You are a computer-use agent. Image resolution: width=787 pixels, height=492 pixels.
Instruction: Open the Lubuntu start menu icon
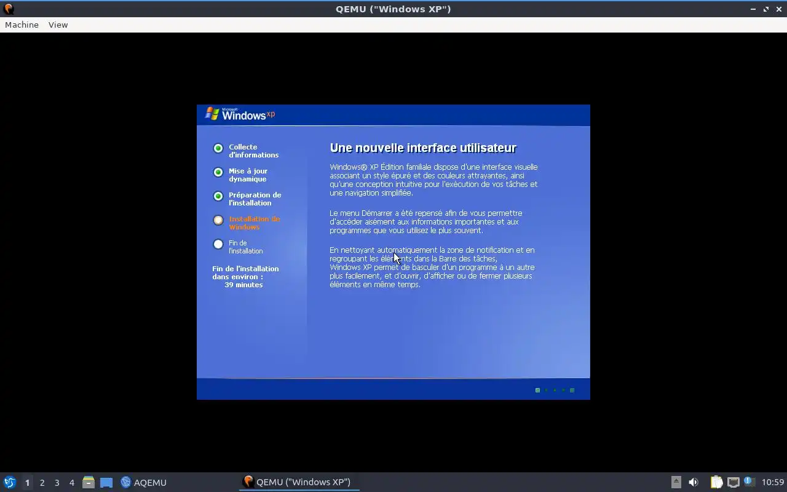(9, 482)
